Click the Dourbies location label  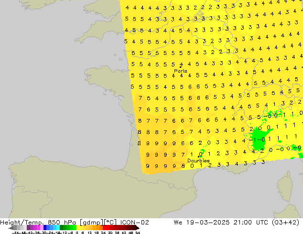click(198, 160)
